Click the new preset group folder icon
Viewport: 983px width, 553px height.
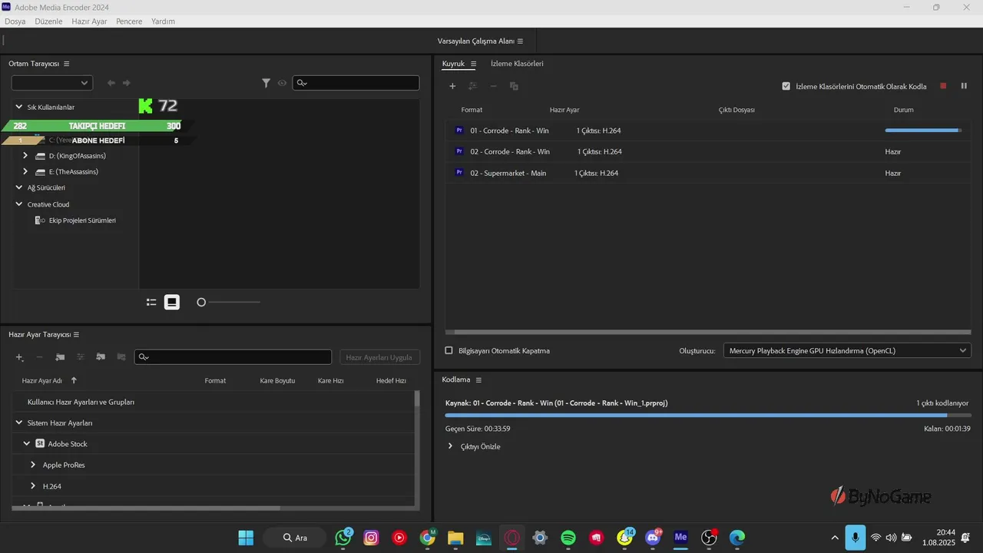pyautogui.click(x=60, y=357)
